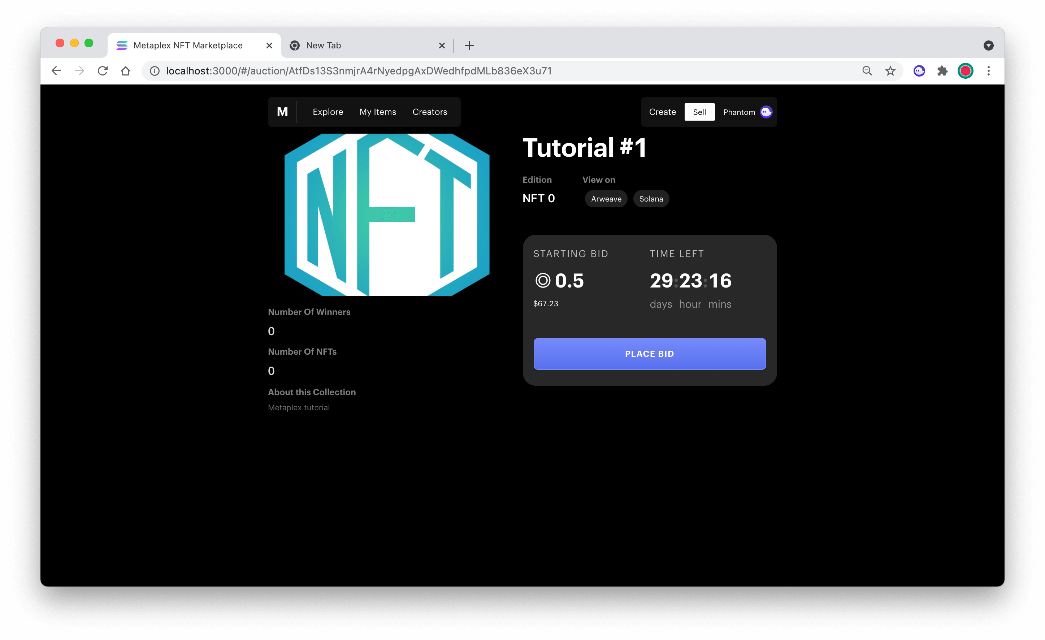Open the zoom magnifier in address bar
This screenshot has width=1045, height=640.
click(867, 71)
